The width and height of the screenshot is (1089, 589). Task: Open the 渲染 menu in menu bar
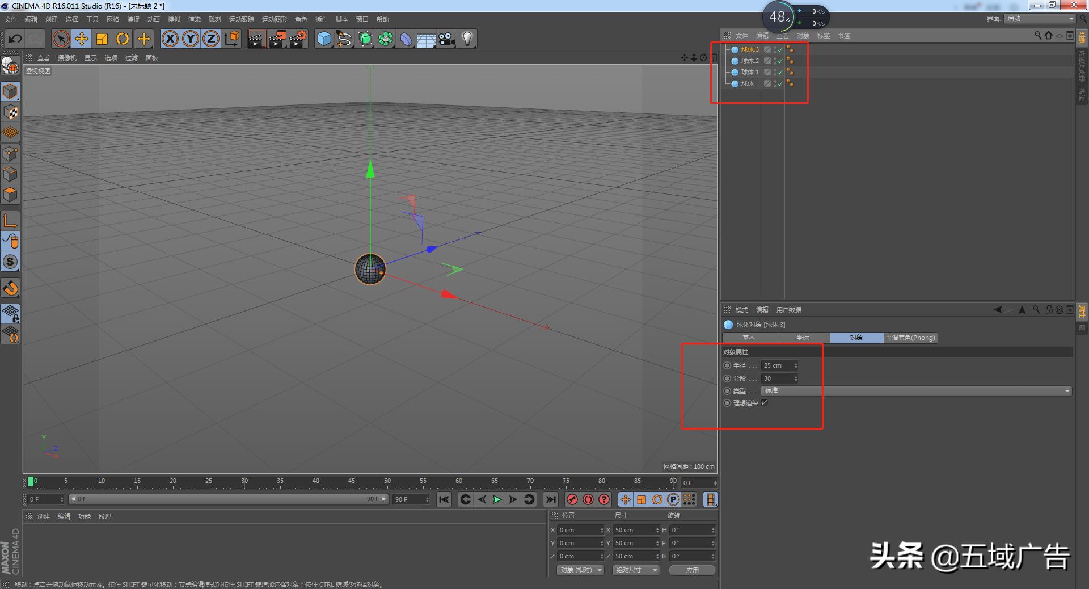(194, 19)
